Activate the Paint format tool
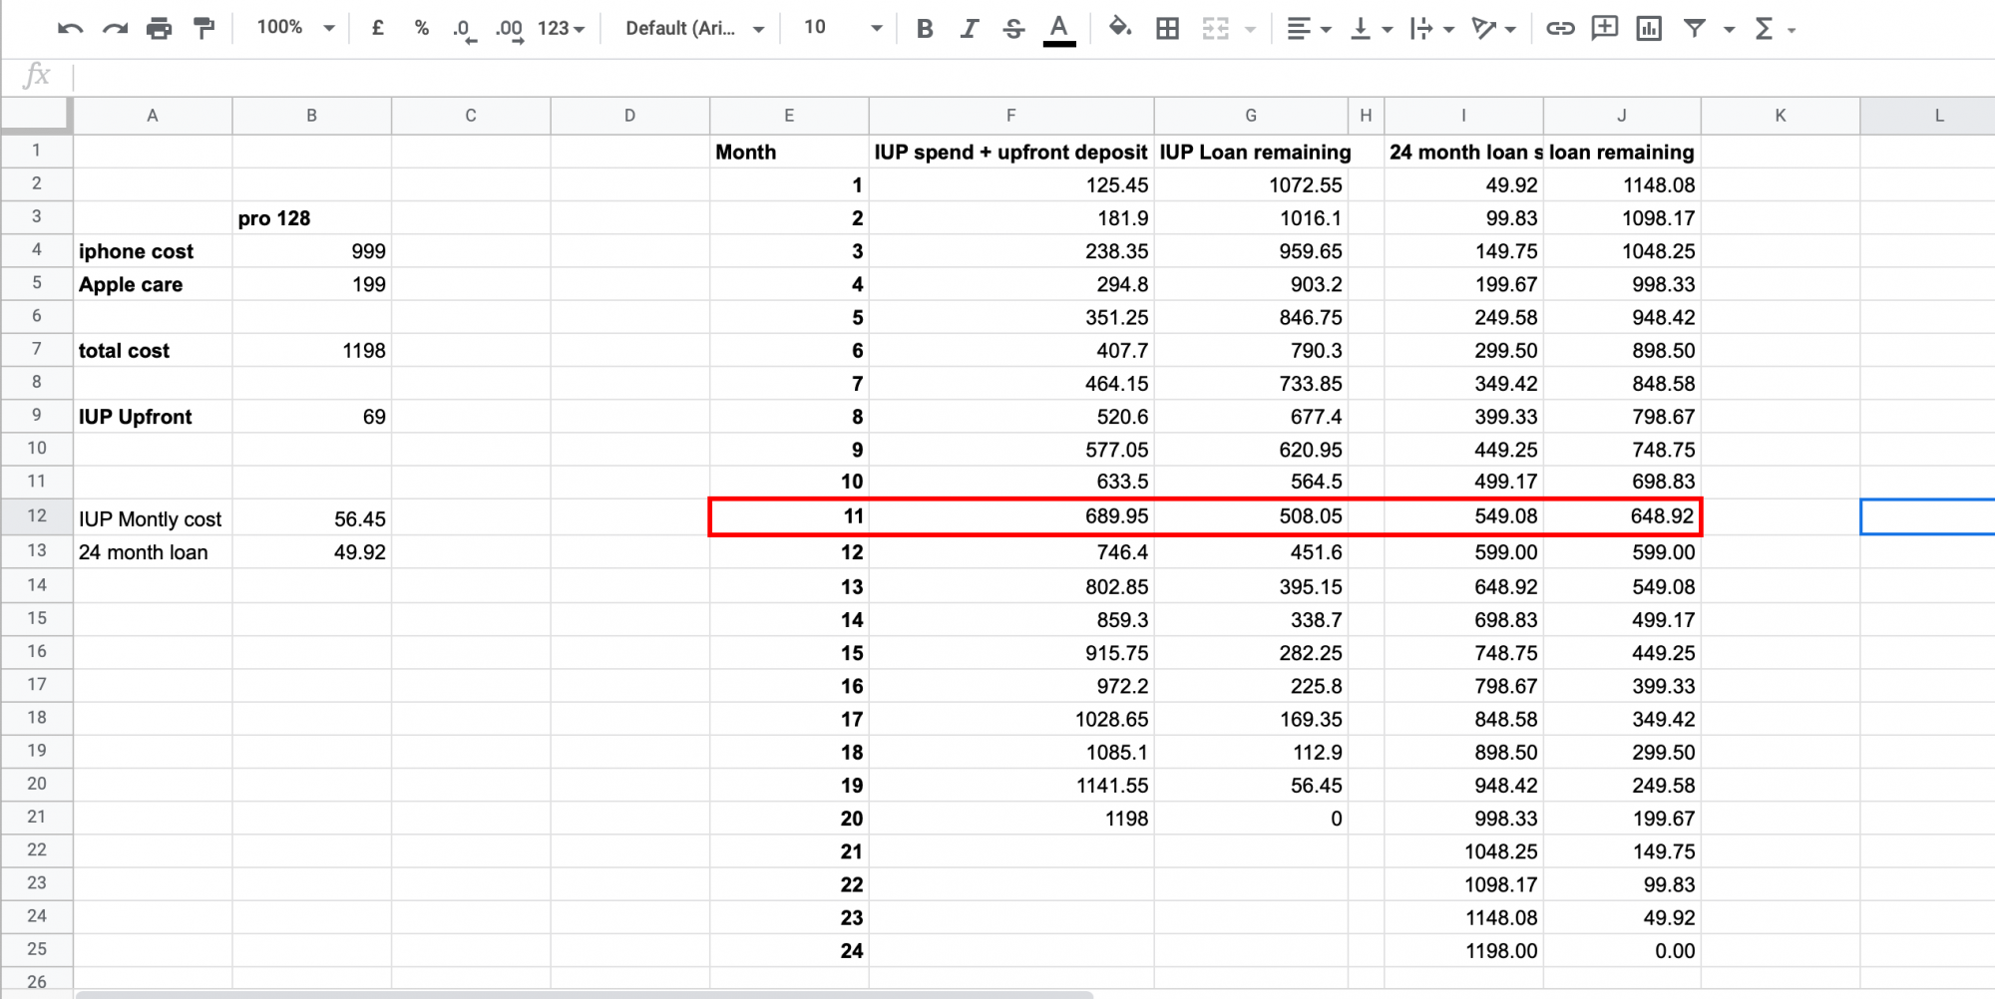 pos(203,29)
